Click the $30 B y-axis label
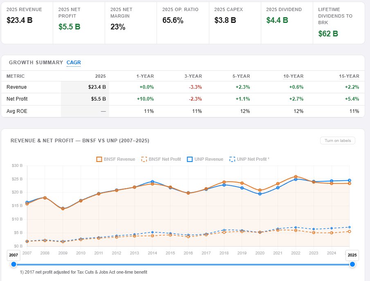This screenshot has width=370, height=281. pos(17,166)
